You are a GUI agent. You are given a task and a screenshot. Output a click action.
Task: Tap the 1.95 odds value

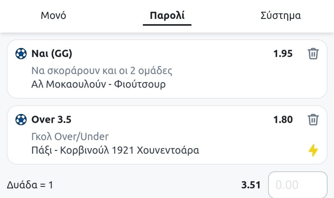coord(283,54)
